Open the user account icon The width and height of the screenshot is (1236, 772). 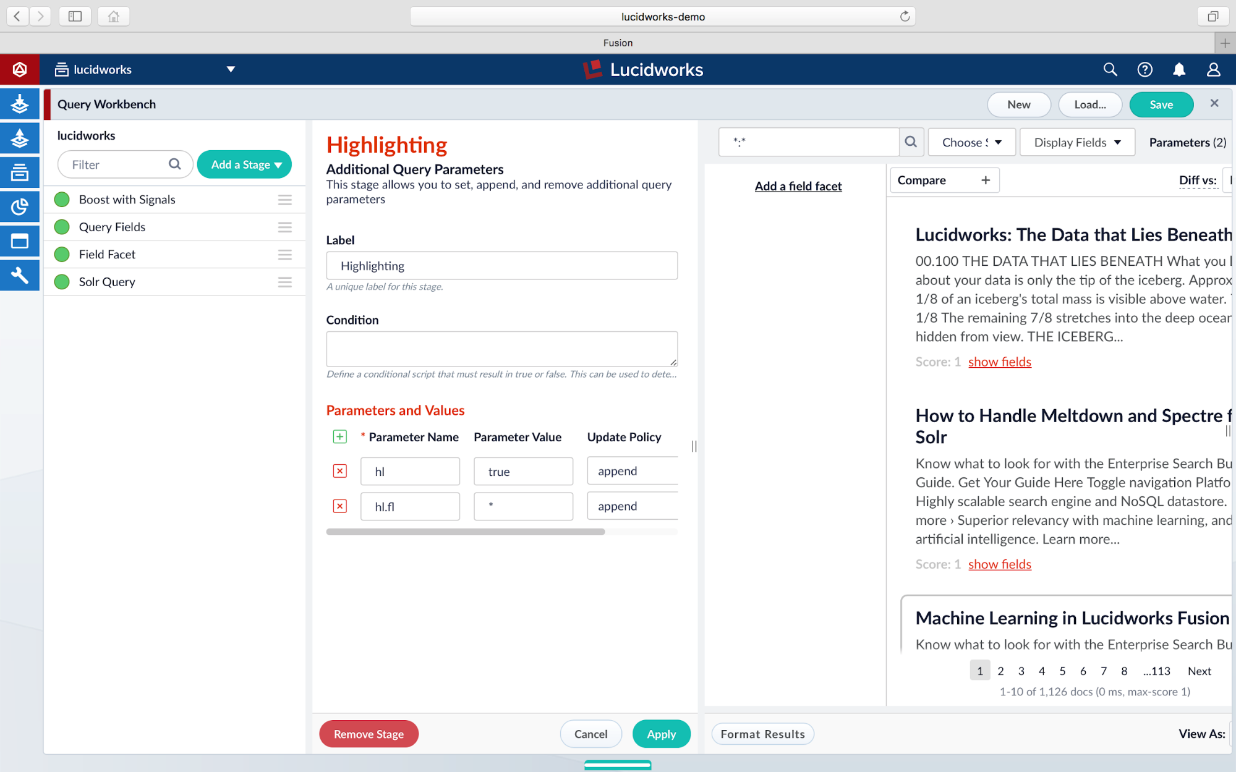click(1213, 69)
